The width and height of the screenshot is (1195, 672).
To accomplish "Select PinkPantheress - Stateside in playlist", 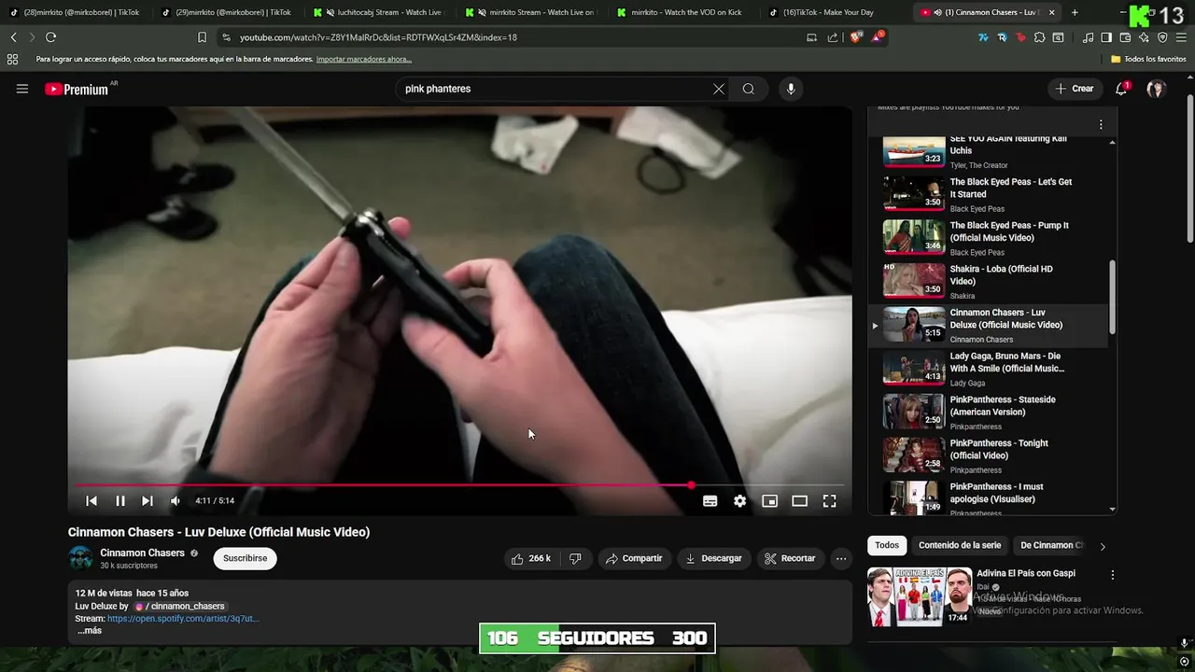I will [990, 412].
